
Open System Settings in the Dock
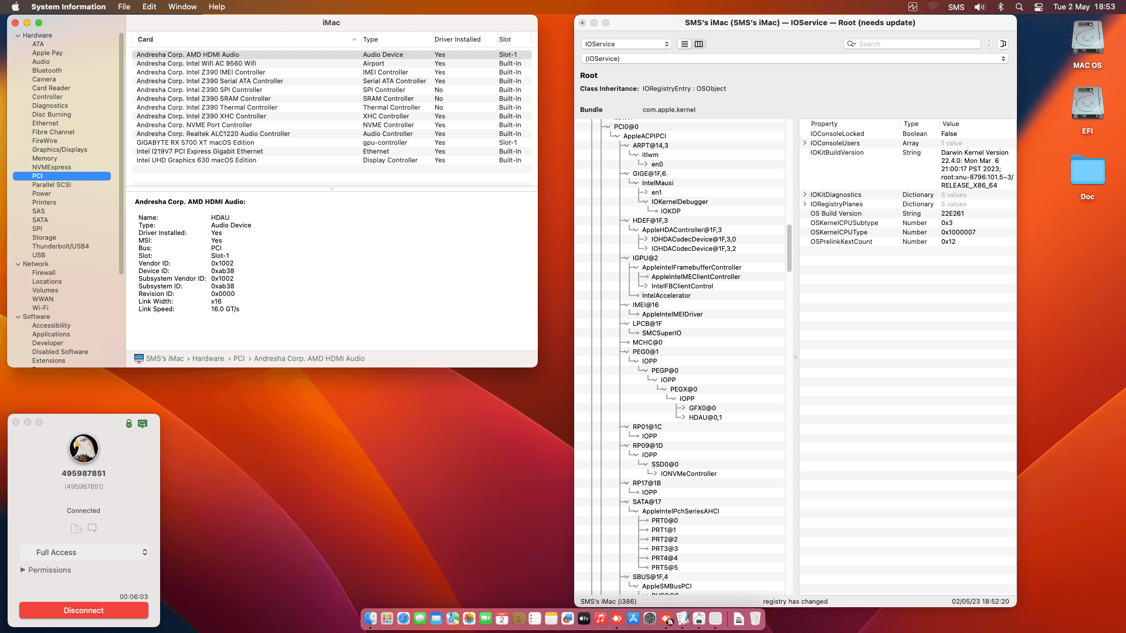[650, 618]
